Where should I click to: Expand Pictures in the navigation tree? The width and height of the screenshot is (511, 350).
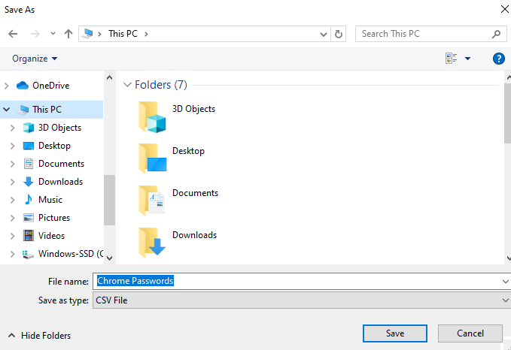[x=12, y=218]
